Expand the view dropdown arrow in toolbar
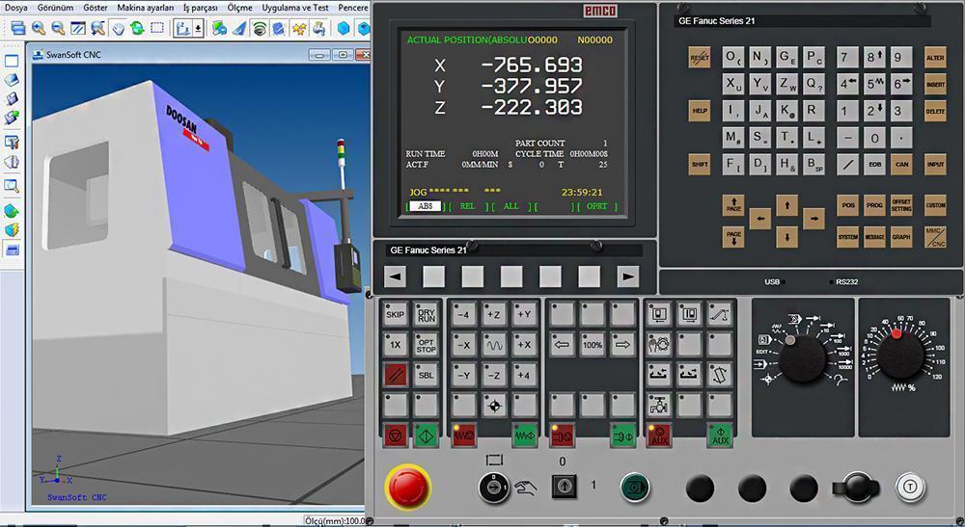This screenshot has height=527, width=965. tap(198, 28)
